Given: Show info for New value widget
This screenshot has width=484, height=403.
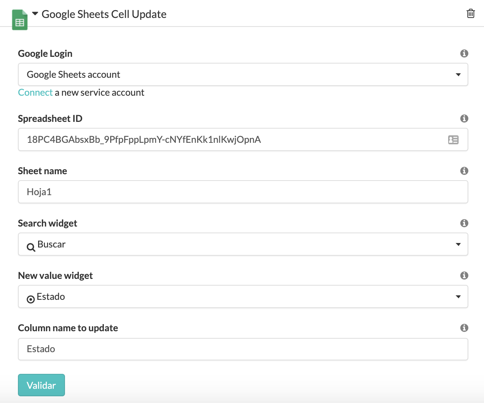Looking at the screenshot, I should tap(464, 276).
